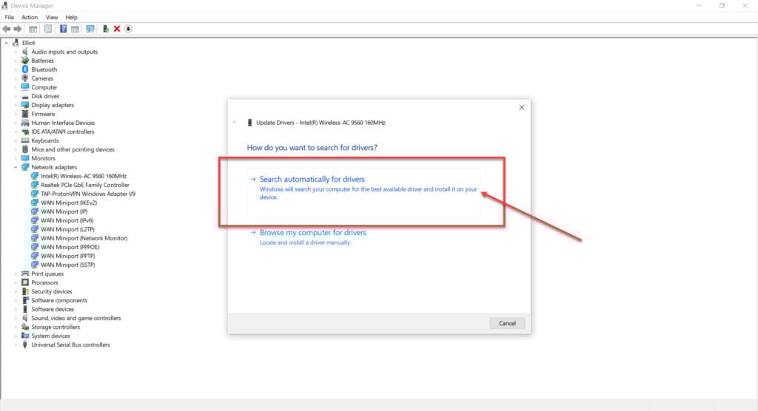This screenshot has height=411, width=758.
Task: Expand Sound, video and game controllers
Action: 16,319
